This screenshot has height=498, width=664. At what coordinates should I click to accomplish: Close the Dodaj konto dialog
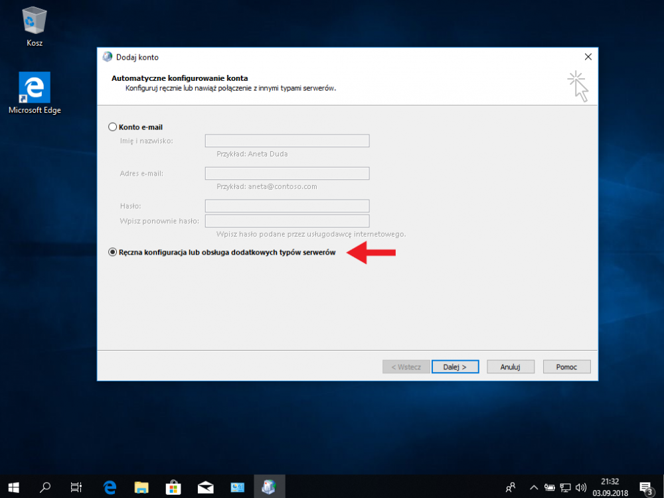[x=588, y=56]
